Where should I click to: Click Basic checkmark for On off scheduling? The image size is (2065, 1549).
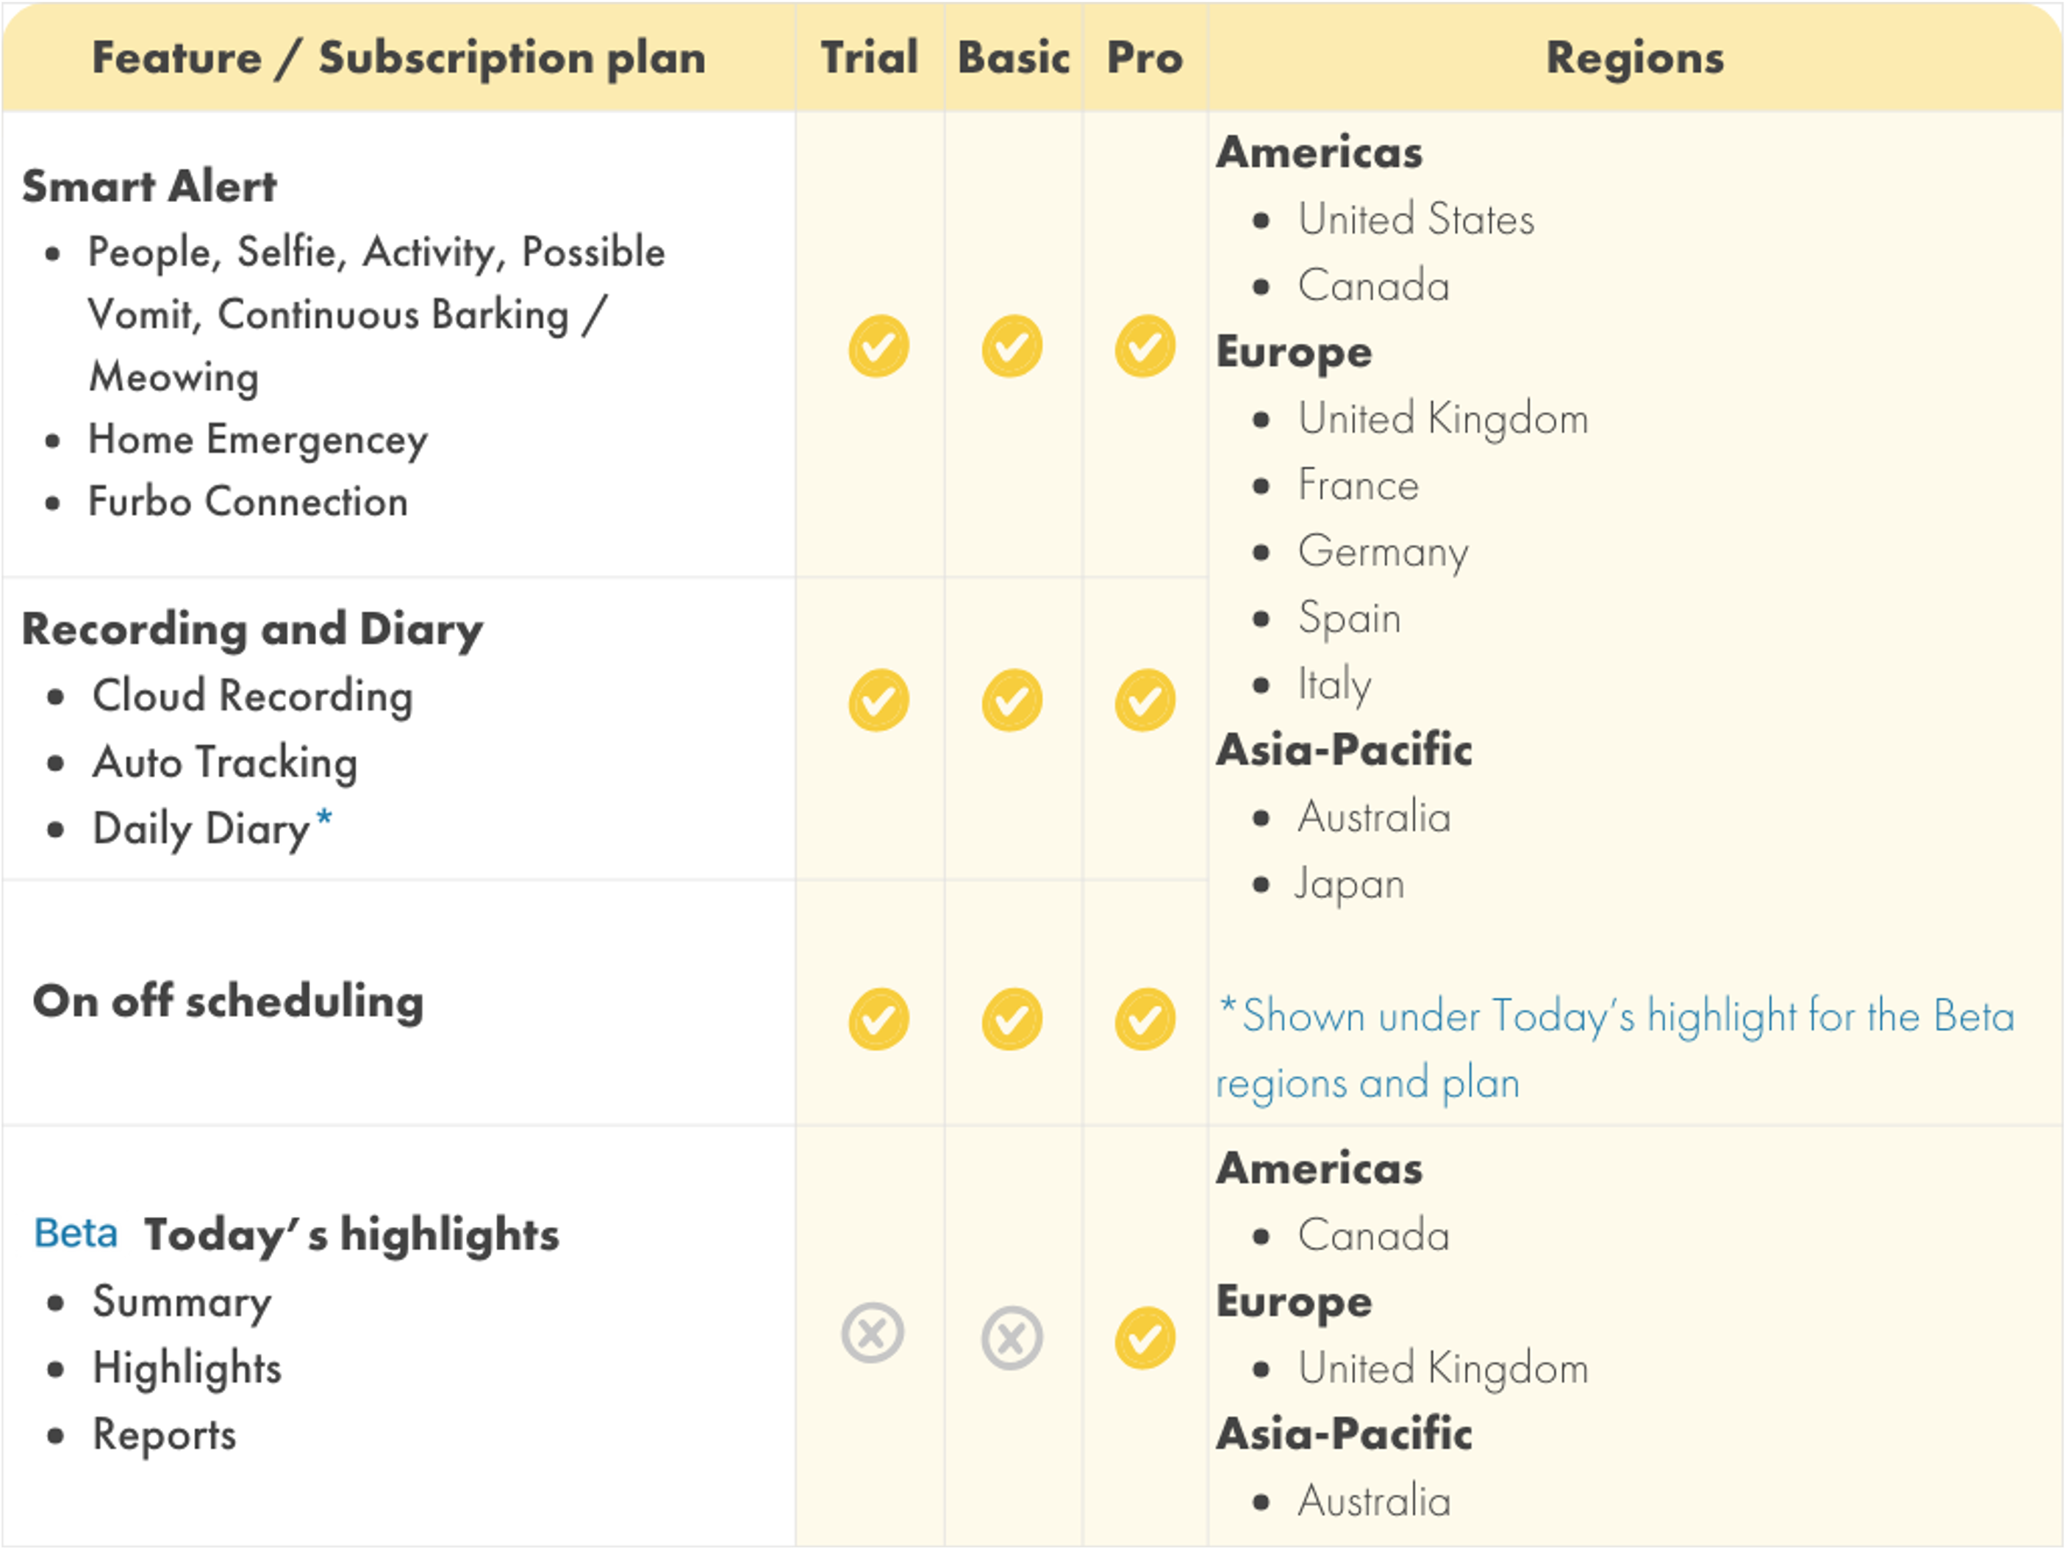click(1012, 1019)
